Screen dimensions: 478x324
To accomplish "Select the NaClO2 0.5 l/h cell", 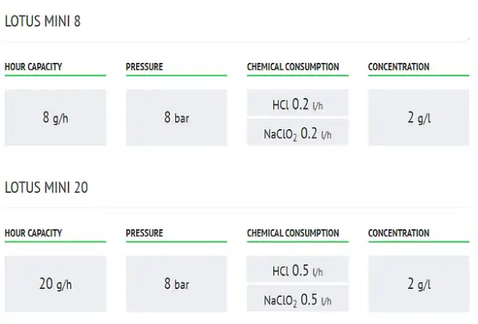I will [297, 299].
